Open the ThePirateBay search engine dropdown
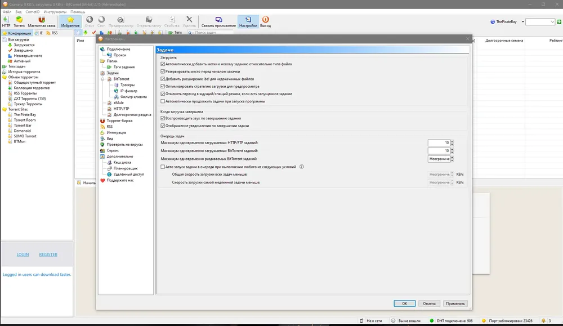This screenshot has width=563, height=326. [523, 22]
